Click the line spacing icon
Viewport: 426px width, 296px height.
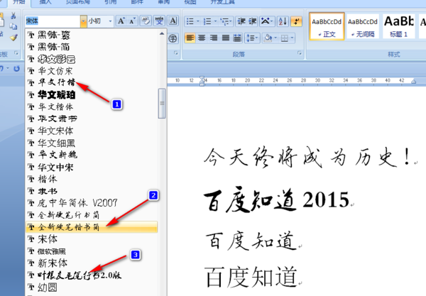(250, 38)
